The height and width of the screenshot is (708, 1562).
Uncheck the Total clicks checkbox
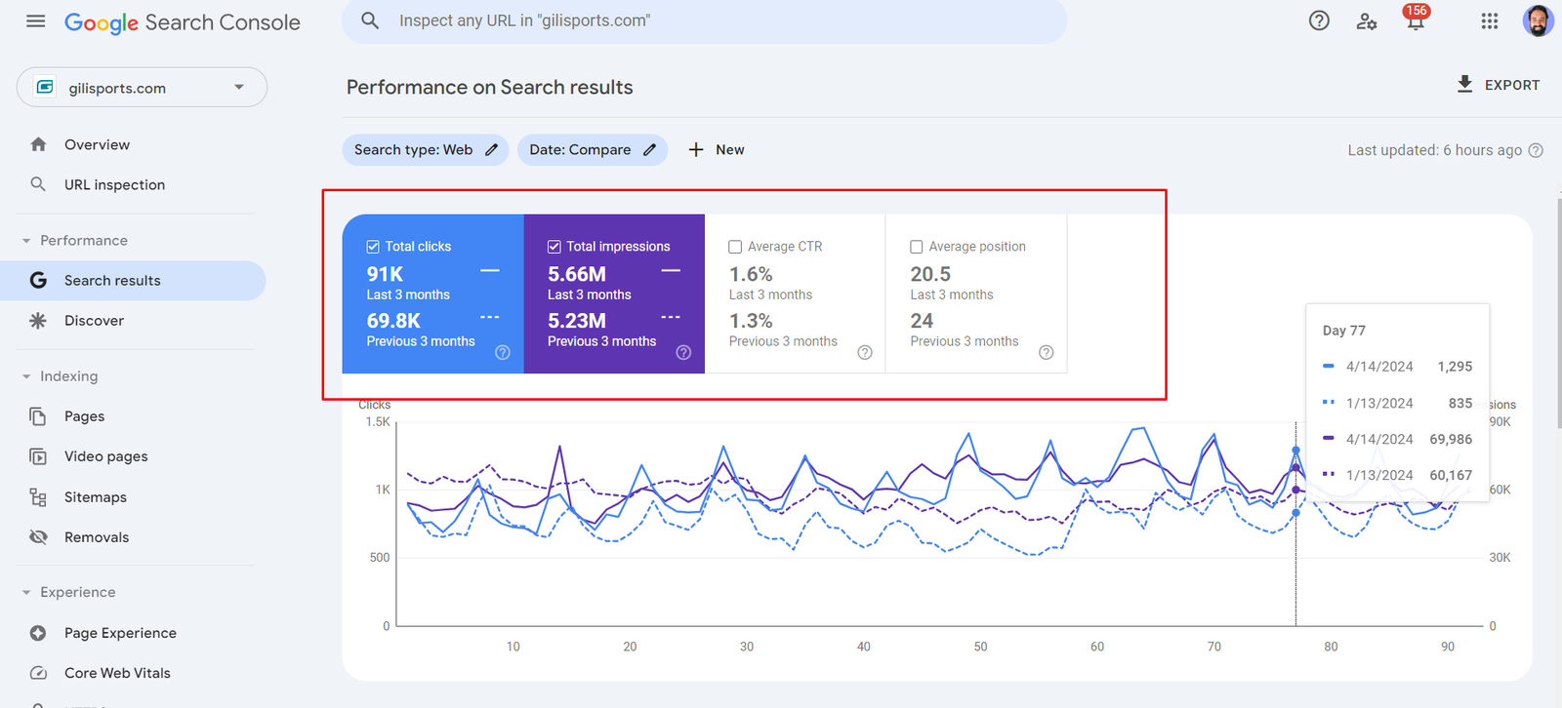tap(373, 247)
